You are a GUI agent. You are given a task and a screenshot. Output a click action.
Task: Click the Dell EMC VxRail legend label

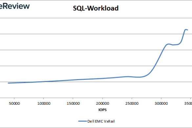[x=101, y=121]
